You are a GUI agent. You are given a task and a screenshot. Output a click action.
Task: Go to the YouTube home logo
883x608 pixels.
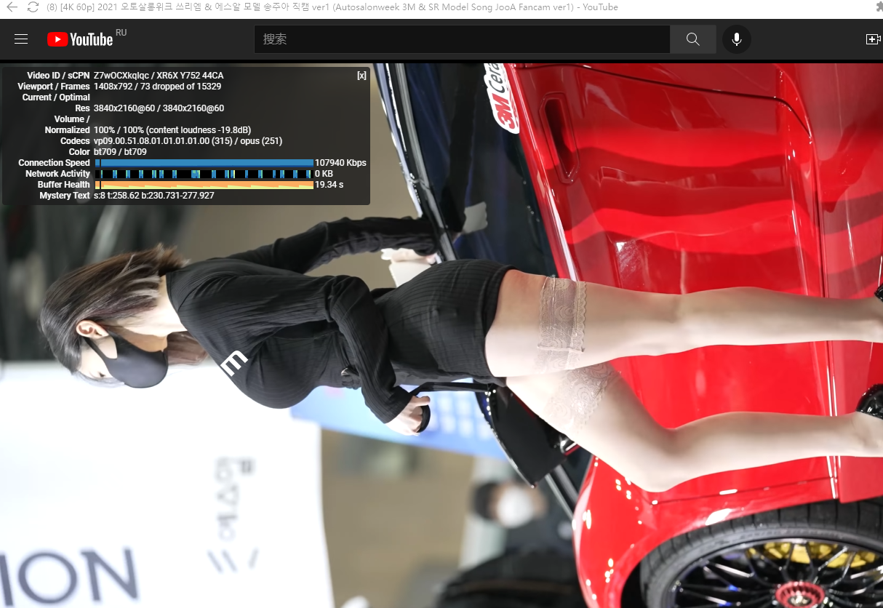click(80, 39)
